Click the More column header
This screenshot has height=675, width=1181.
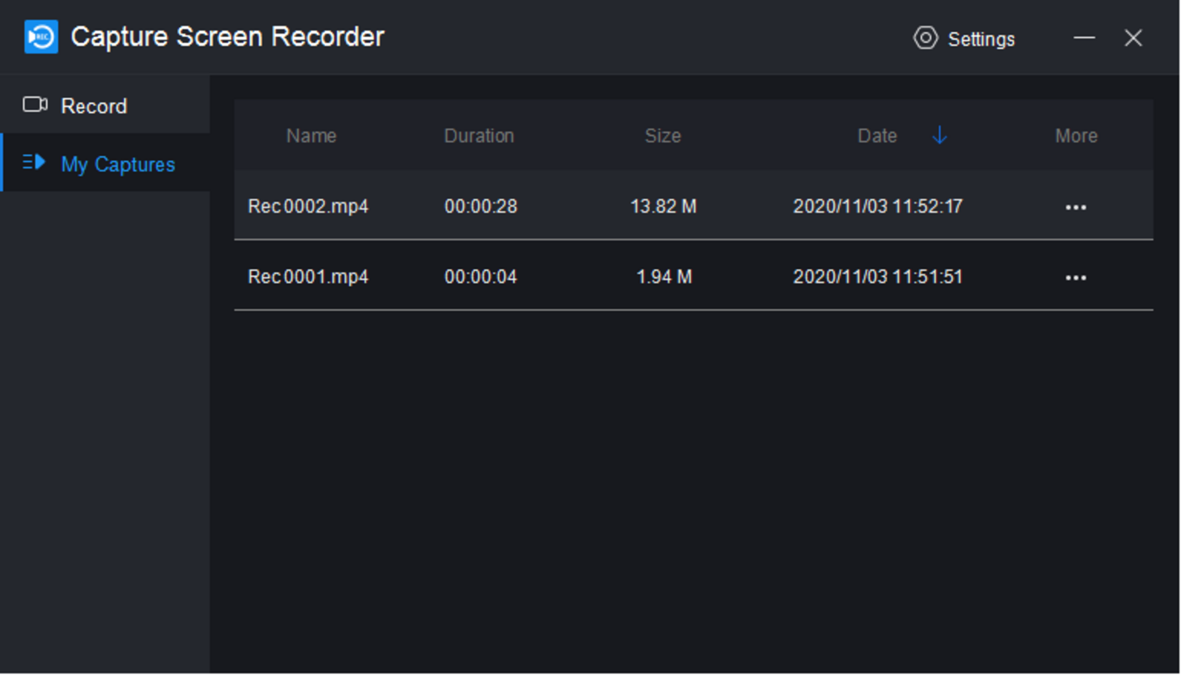click(1075, 136)
